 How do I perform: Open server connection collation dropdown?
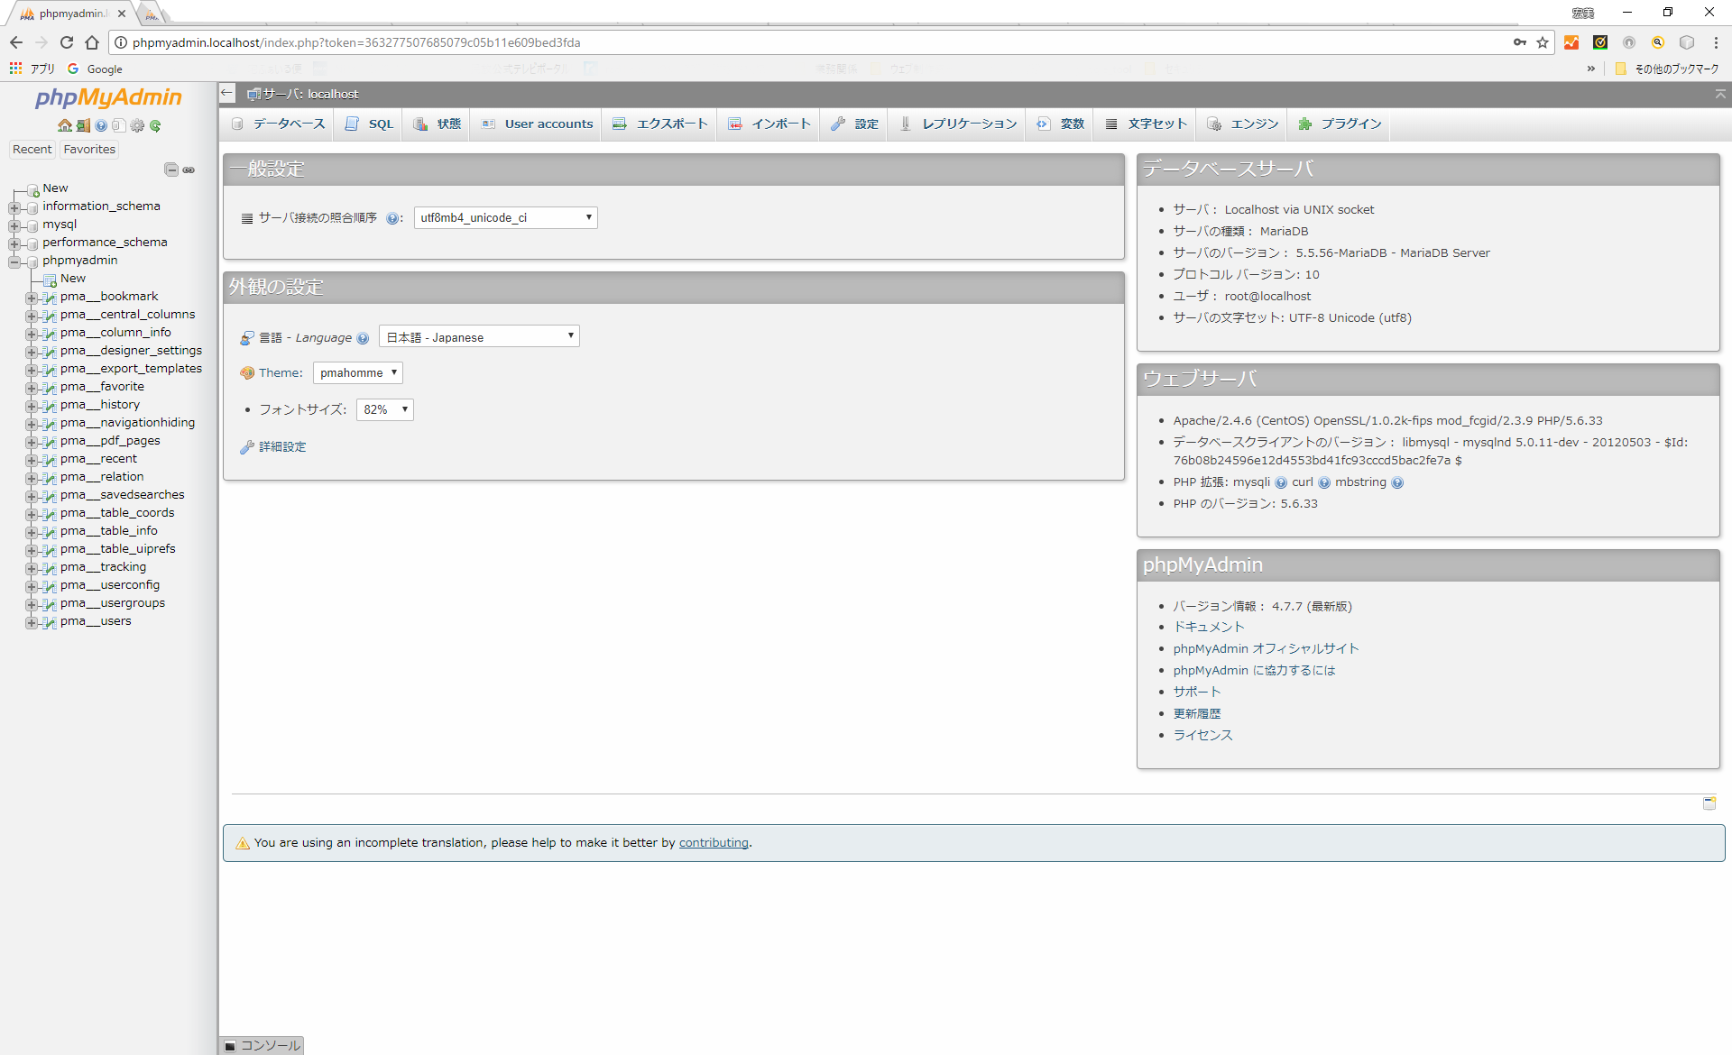click(x=505, y=217)
